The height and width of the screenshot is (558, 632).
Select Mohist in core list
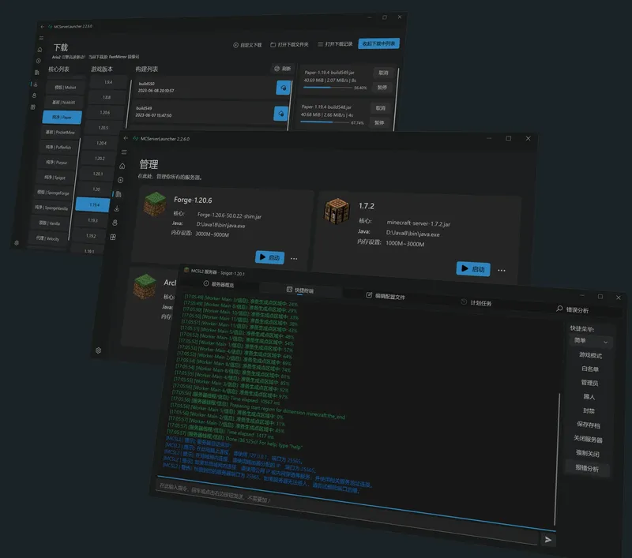pyautogui.click(x=66, y=87)
